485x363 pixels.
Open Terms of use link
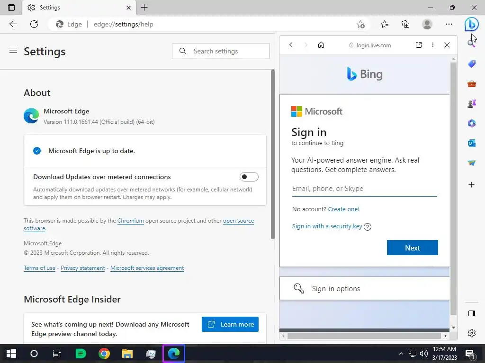pyautogui.click(x=40, y=268)
